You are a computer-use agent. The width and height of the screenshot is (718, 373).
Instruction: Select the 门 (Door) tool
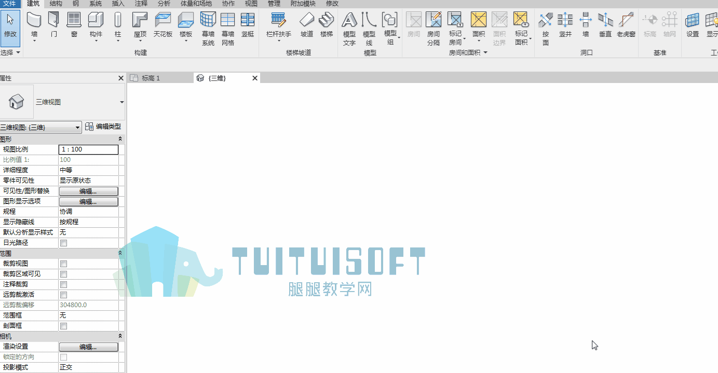click(54, 26)
